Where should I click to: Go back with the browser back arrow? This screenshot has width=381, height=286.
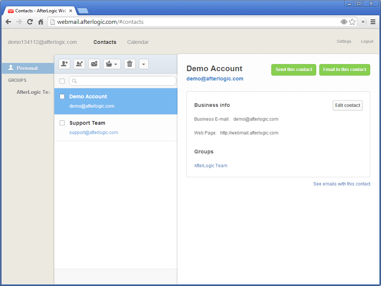[x=8, y=22]
